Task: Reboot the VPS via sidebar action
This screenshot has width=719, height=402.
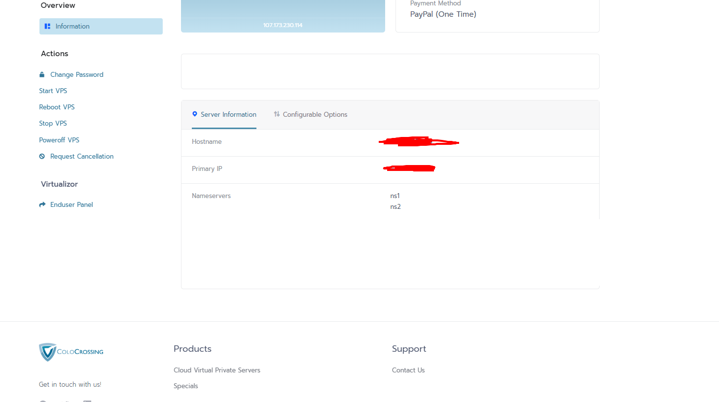Action: click(x=57, y=107)
